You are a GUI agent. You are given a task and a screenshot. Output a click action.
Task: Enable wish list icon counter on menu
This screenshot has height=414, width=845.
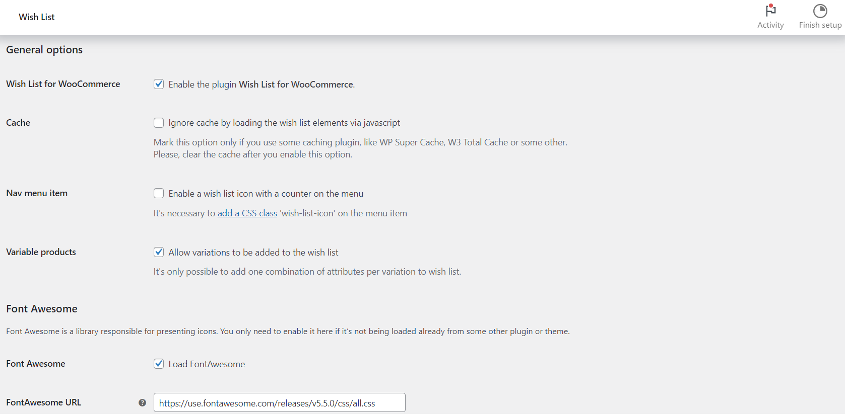pos(159,193)
